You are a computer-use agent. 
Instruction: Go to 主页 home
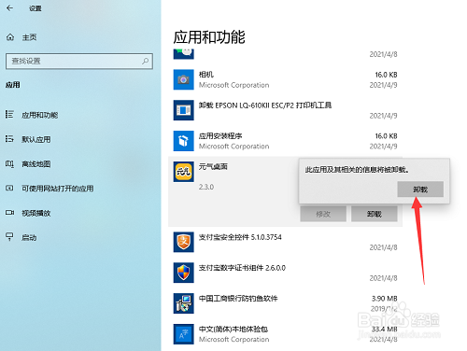pyautogui.click(x=29, y=37)
